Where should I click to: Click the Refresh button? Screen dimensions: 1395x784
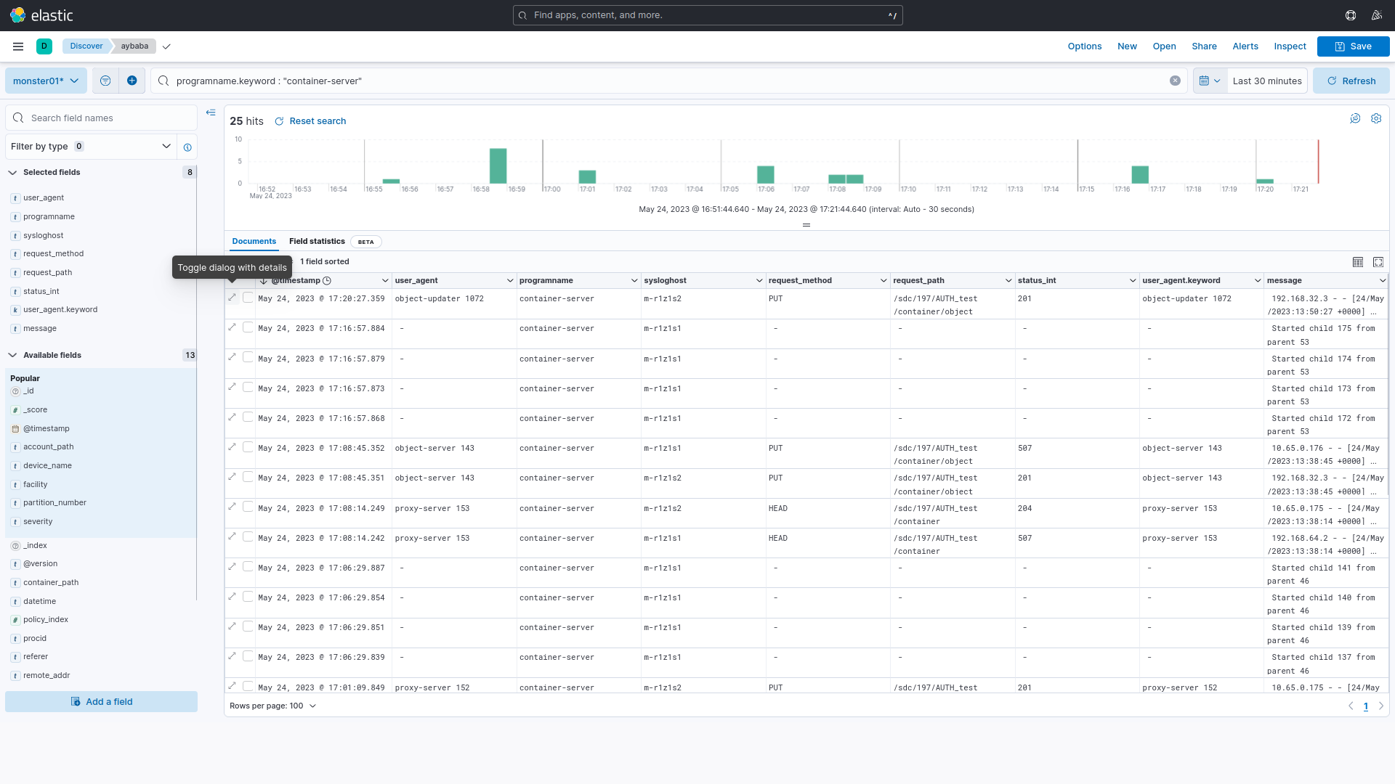[1351, 81]
